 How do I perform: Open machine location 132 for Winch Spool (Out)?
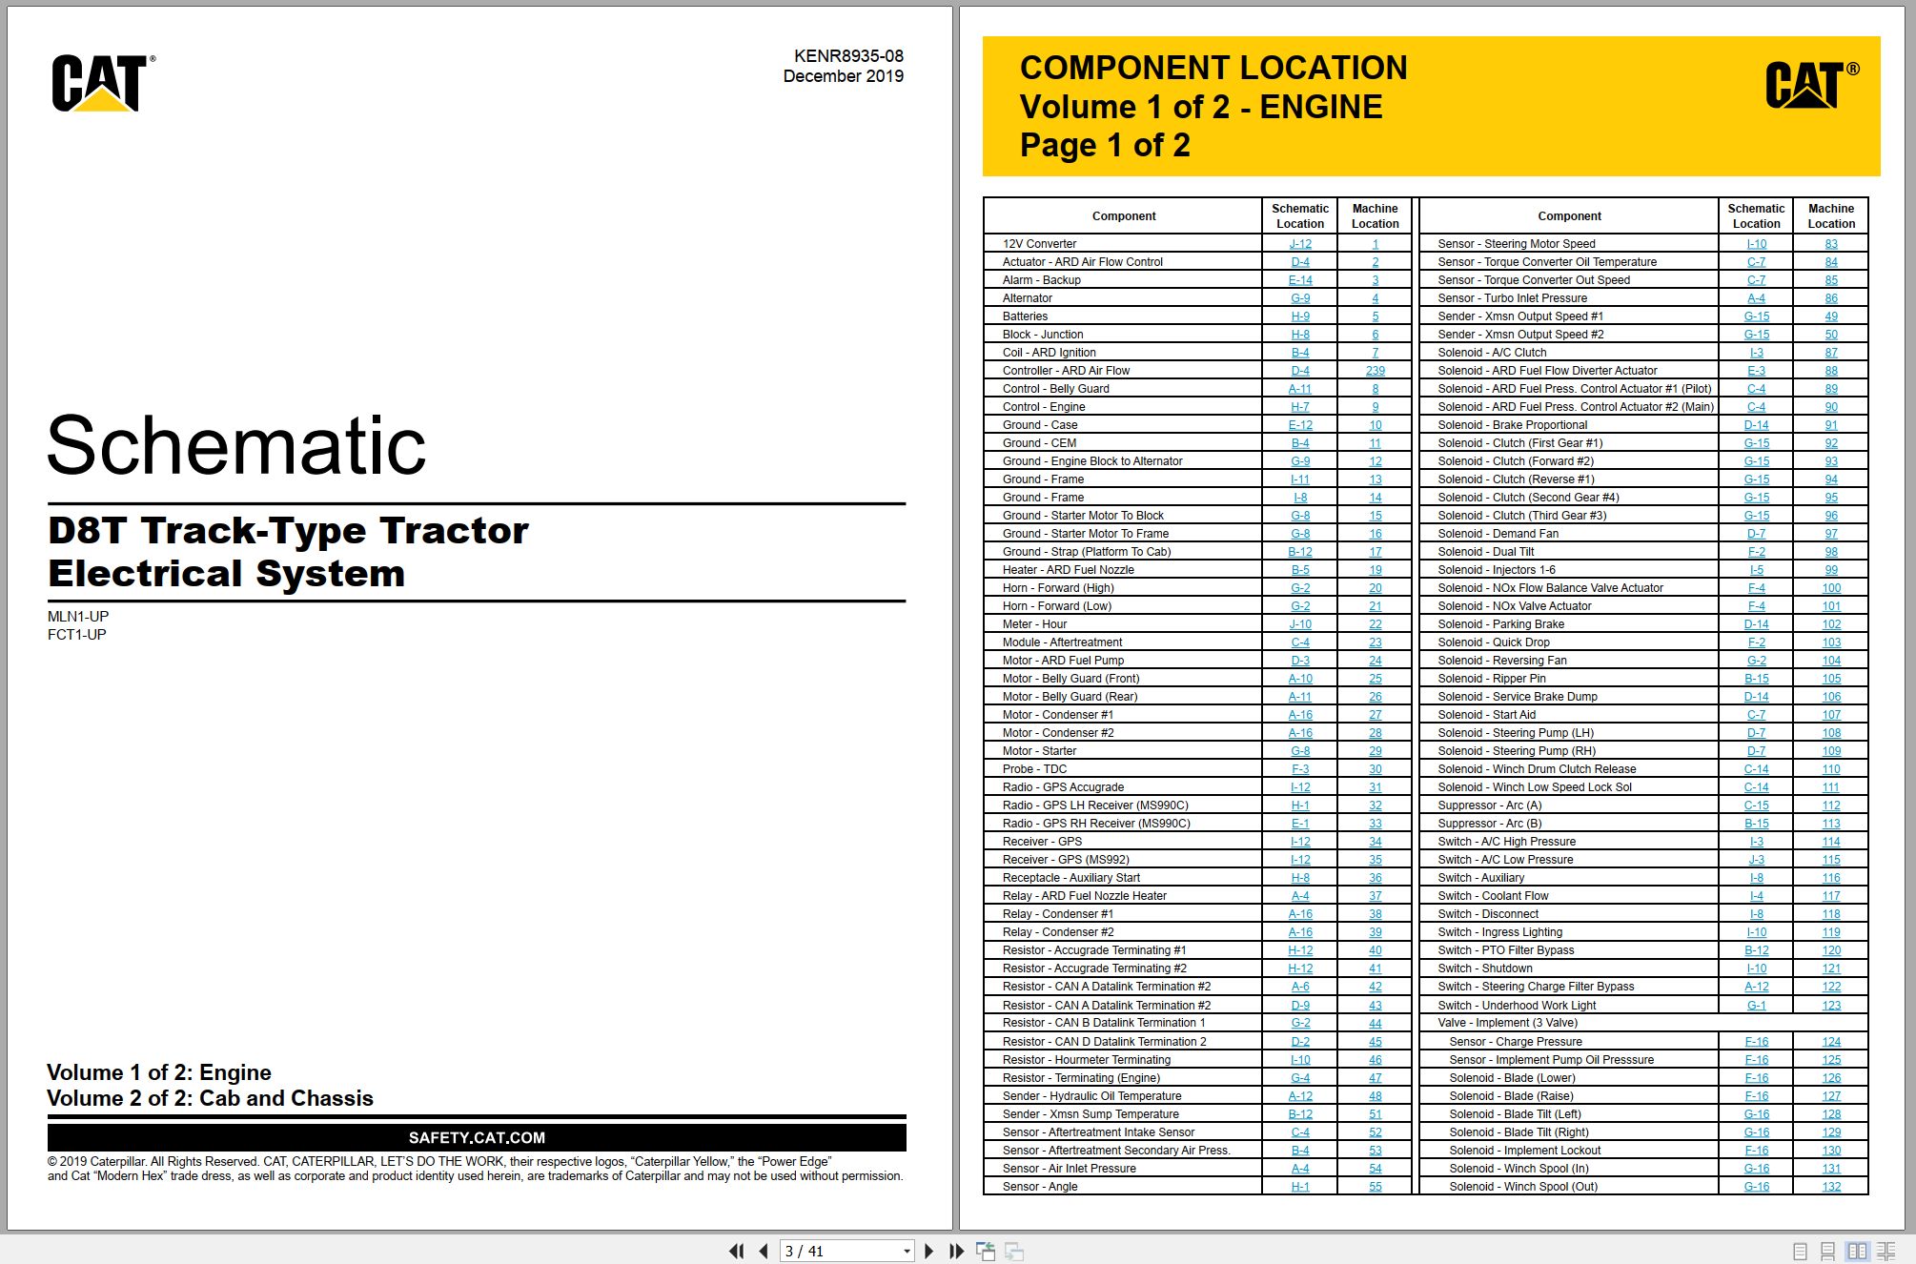[1831, 1187]
